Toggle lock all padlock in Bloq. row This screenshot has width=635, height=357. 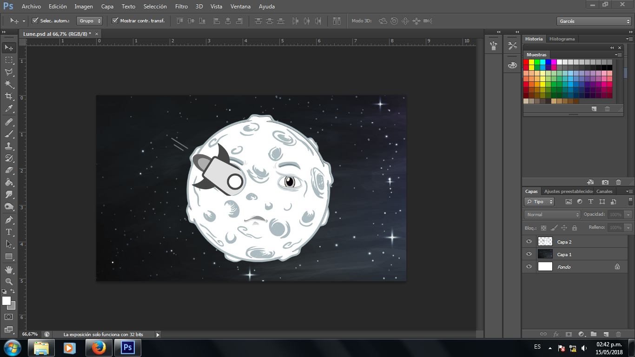[x=575, y=228]
